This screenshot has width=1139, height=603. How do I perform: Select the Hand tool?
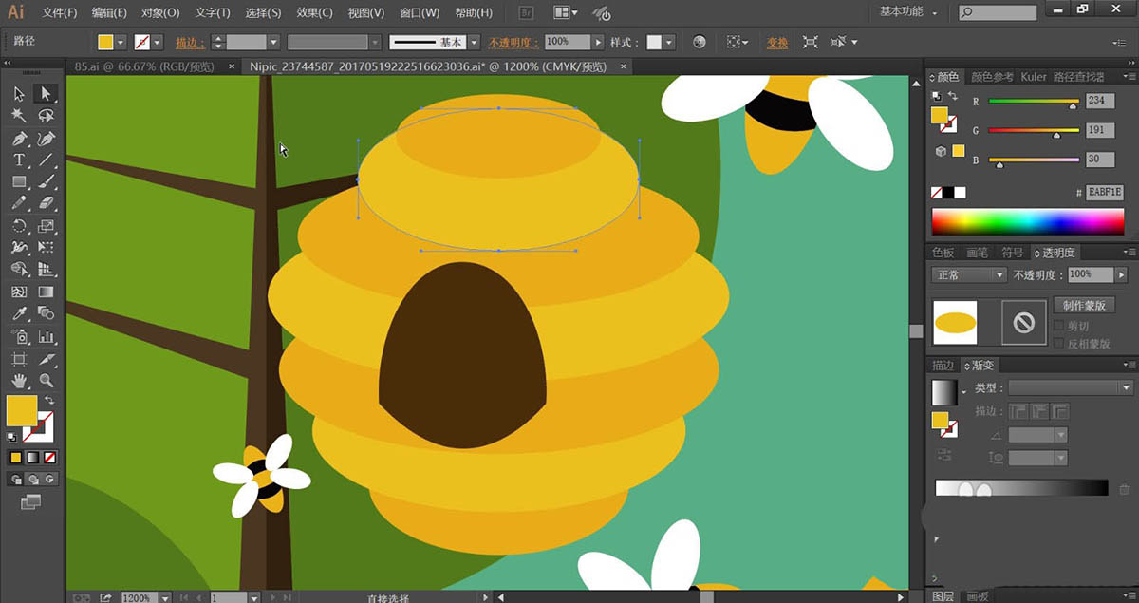click(19, 381)
